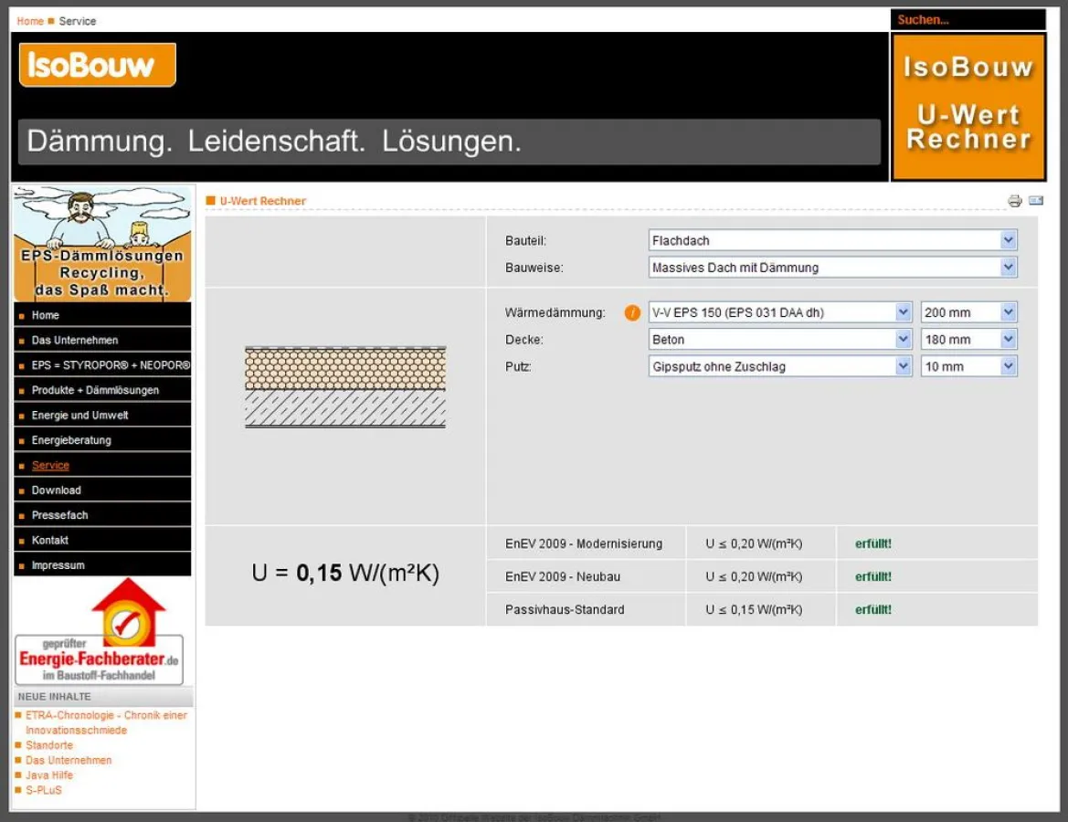Click the orange info icon beside Wärmedämmung
Screen dimensions: 1068x822
(631, 311)
